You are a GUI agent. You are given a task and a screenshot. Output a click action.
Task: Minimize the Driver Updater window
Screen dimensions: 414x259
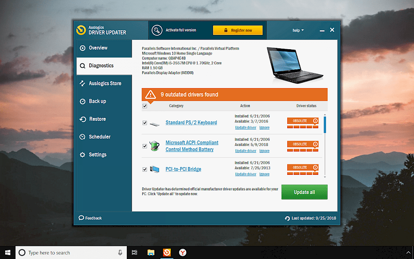pos(322,31)
